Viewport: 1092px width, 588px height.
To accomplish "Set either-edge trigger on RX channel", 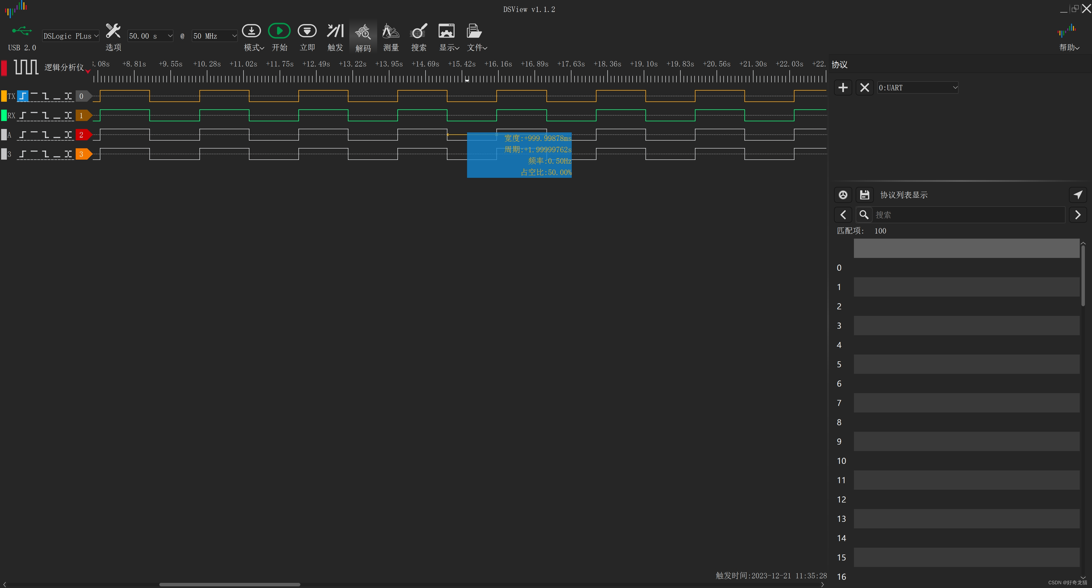I will (x=68, y=116).
